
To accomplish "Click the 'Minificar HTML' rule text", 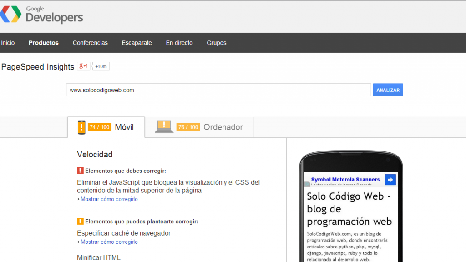I will [99, 257].
